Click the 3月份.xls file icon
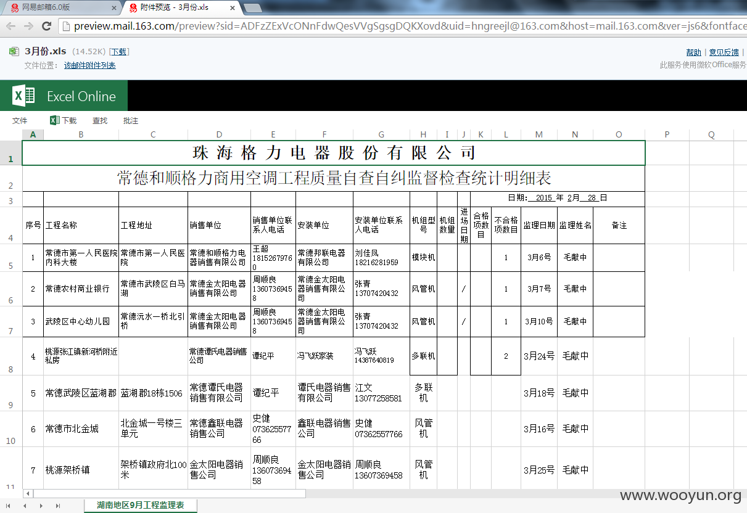Screen dimensions: 747x513 tap(14, 52)
